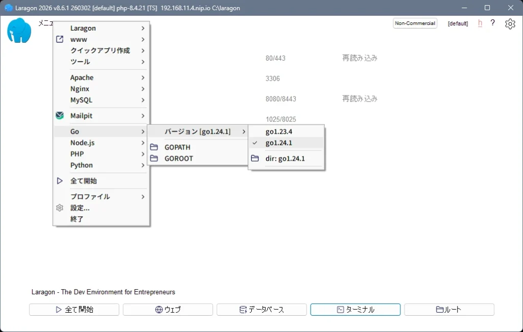Click the Mailpit envelope icon
523x332 pixels.
pos(60,116)
